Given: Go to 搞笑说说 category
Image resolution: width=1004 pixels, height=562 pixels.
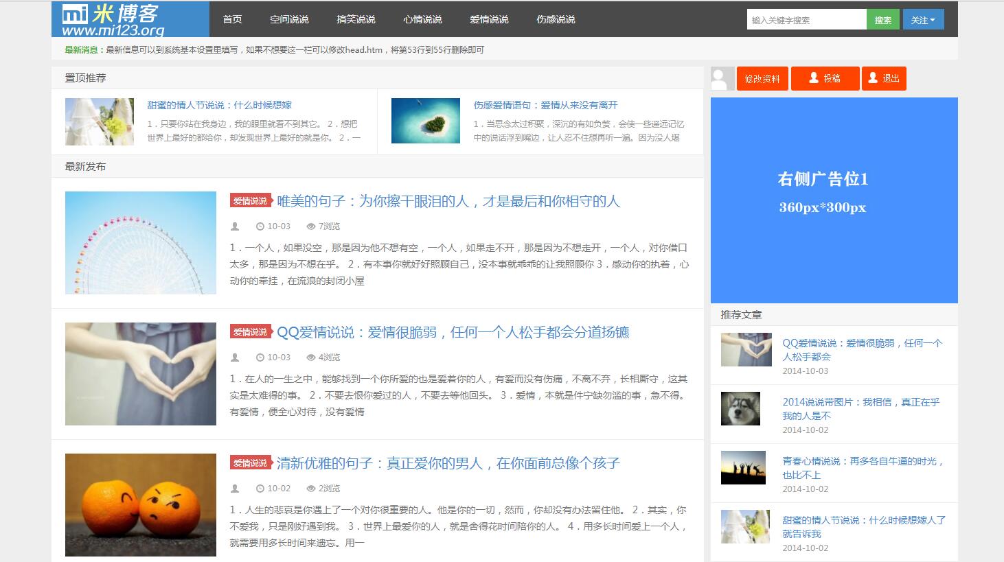Looking at the screenshot, I should click(356, 19).
